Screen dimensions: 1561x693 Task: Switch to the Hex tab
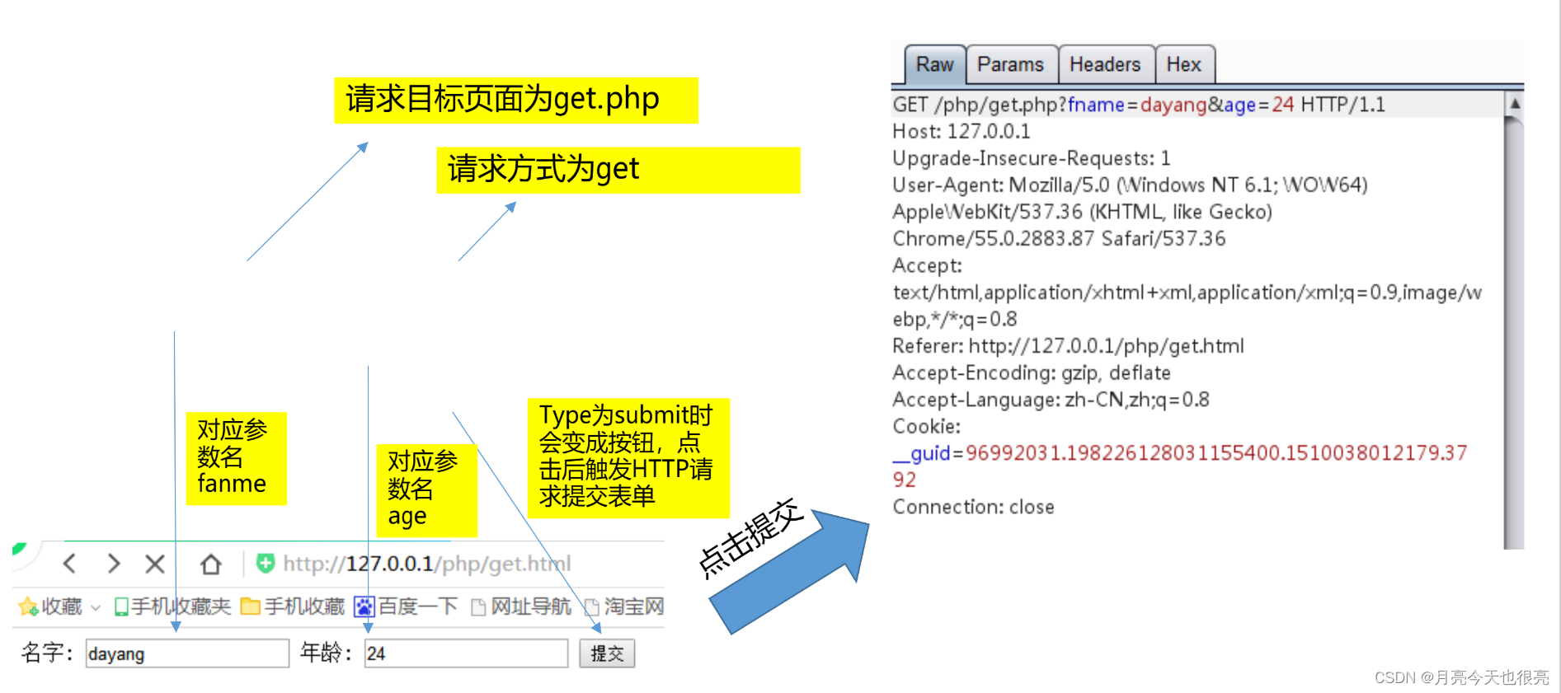pyautogui.click(x=1184, y=64)
